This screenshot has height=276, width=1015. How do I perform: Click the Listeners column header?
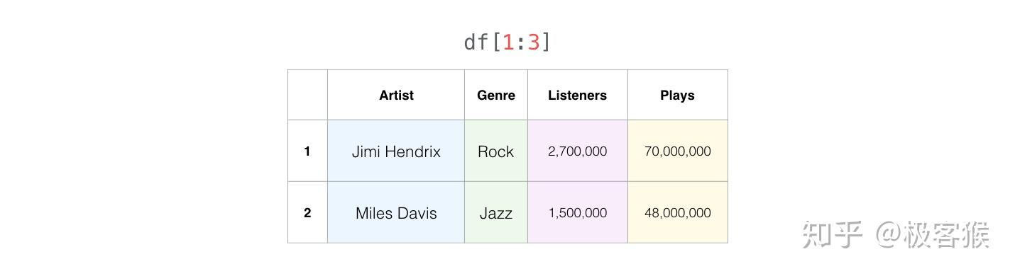pyautogui.click(x=578, y=95)
